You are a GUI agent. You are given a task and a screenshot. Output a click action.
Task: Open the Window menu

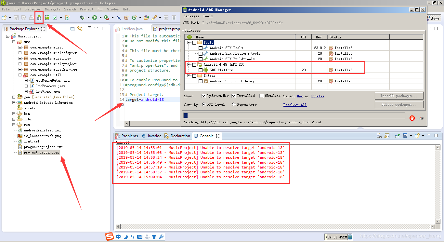click(x=113, y=9)
